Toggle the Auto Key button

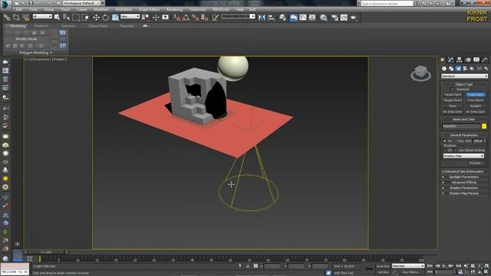tap(383, 266)
